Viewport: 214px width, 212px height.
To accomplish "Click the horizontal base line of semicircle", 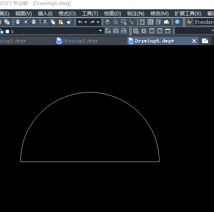I will 90,162.
